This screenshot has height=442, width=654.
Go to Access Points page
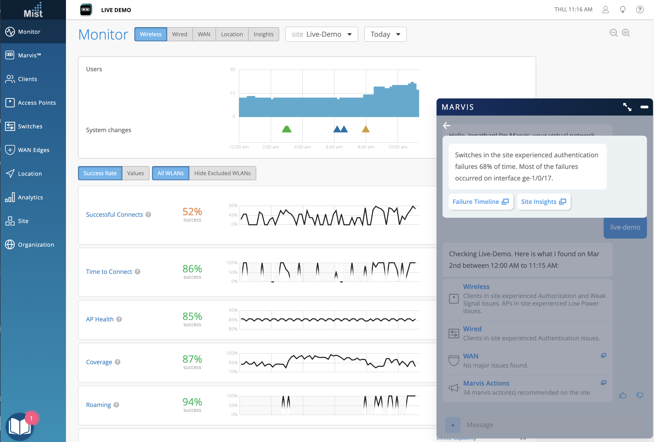click(x=37, y=103)
